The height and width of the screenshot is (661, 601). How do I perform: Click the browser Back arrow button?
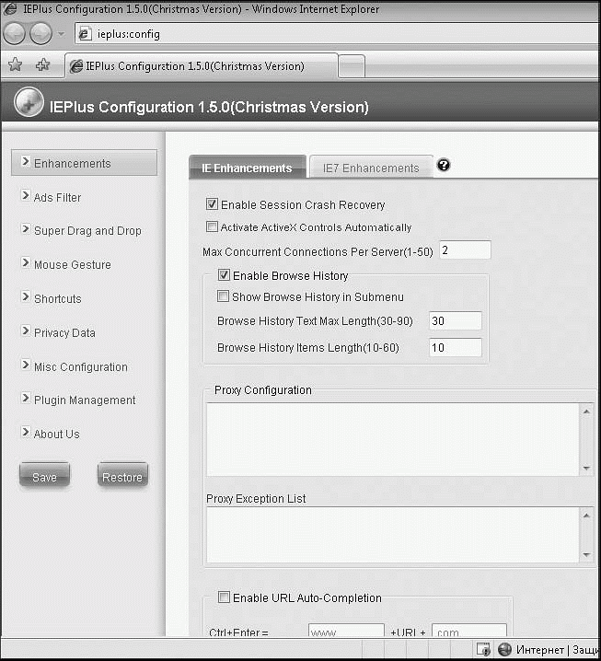click(15, 33)
